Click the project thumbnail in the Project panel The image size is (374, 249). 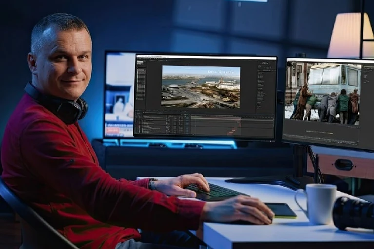pos(140,63)
